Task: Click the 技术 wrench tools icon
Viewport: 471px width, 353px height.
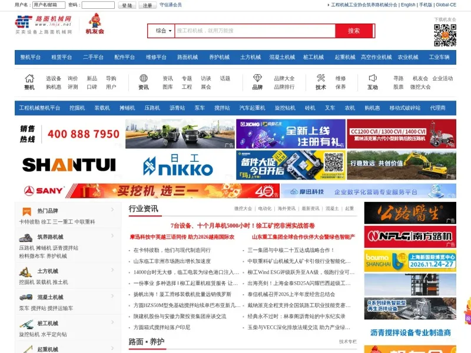Action: tap(321, 78)
